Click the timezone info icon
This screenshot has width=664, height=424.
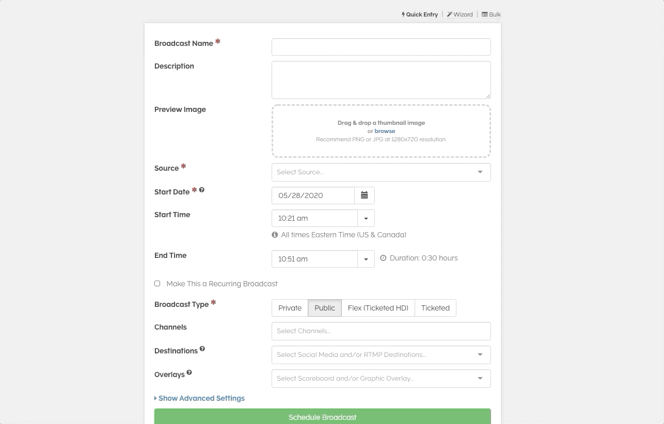click(x=275, y=235)
